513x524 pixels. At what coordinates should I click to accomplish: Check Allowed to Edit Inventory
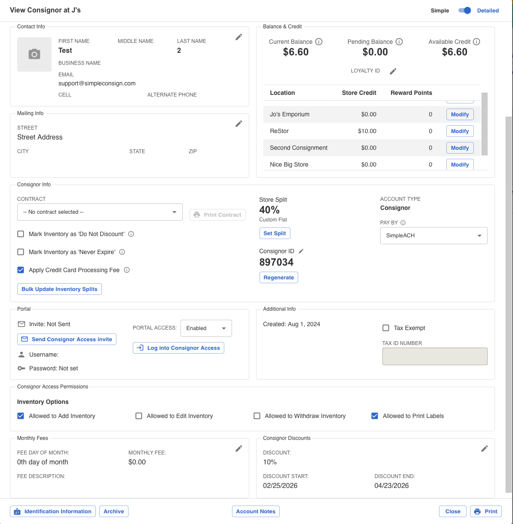pyautogui.click(x=139, y=416)
